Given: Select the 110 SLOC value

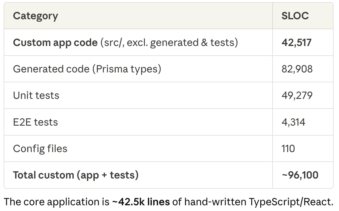Looking at the screenshot, I should [288, 148].
